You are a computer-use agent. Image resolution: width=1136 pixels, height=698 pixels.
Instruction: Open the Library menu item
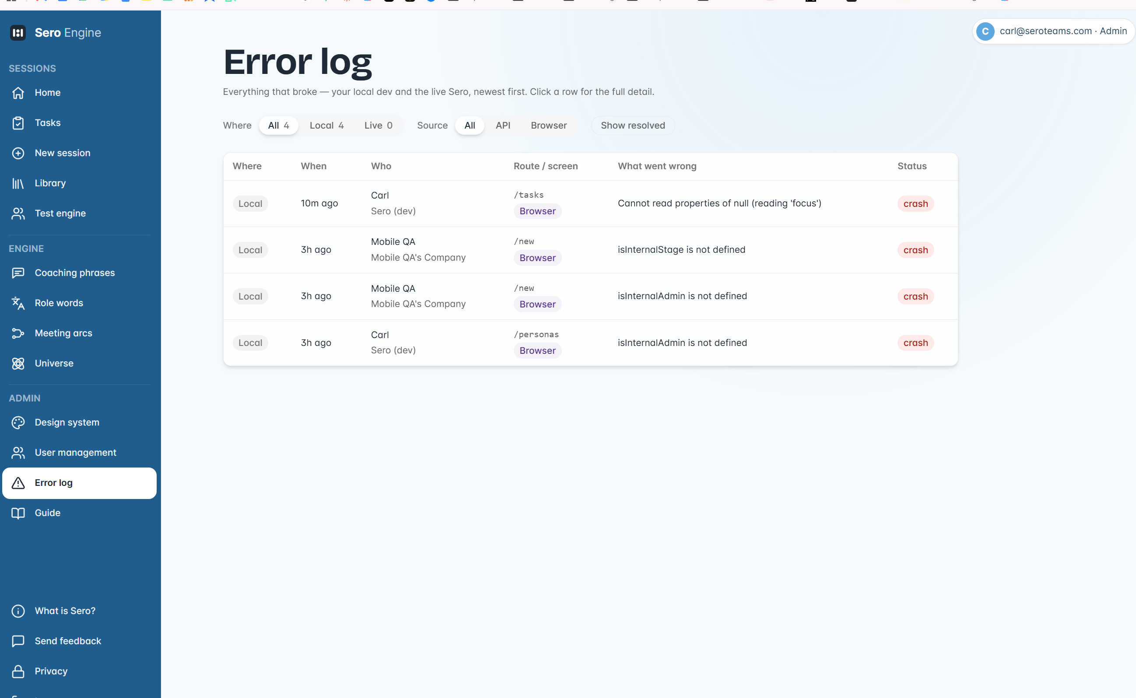coord(80,183)
